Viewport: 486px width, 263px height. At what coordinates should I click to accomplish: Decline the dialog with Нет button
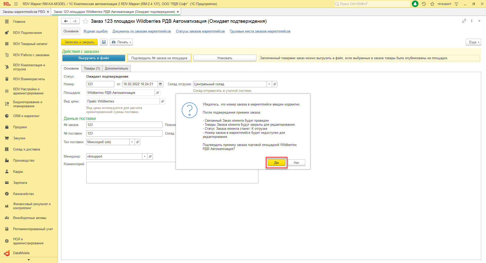click(x=296, y=163)
